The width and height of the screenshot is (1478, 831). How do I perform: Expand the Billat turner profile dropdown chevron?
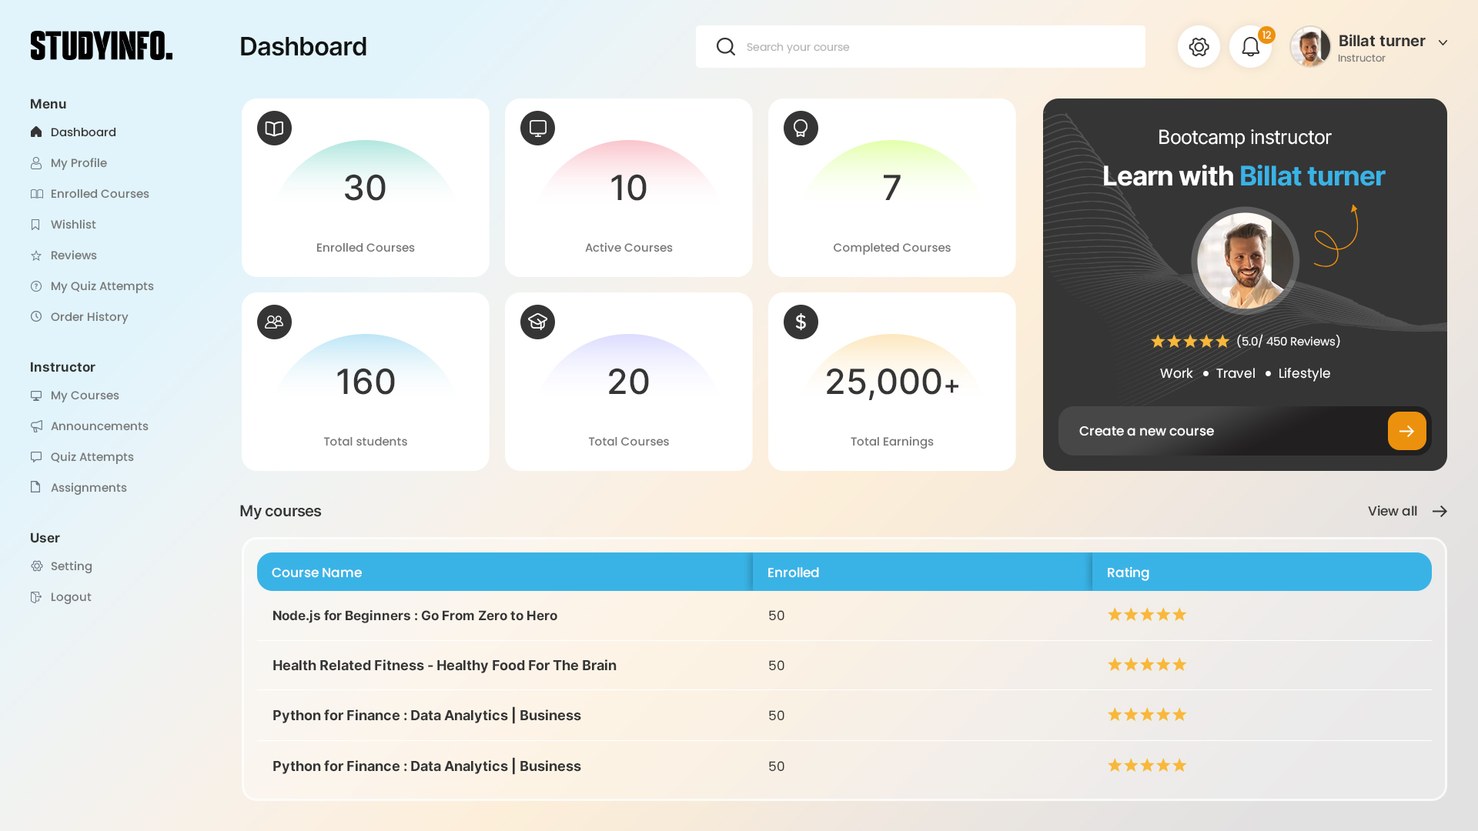click(1443, 43)
